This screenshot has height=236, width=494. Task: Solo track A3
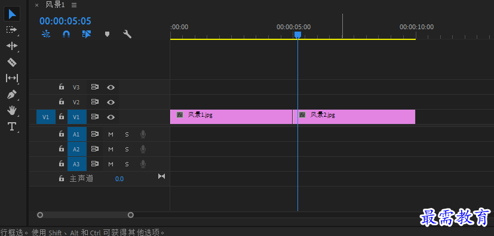tap(127, 164)
